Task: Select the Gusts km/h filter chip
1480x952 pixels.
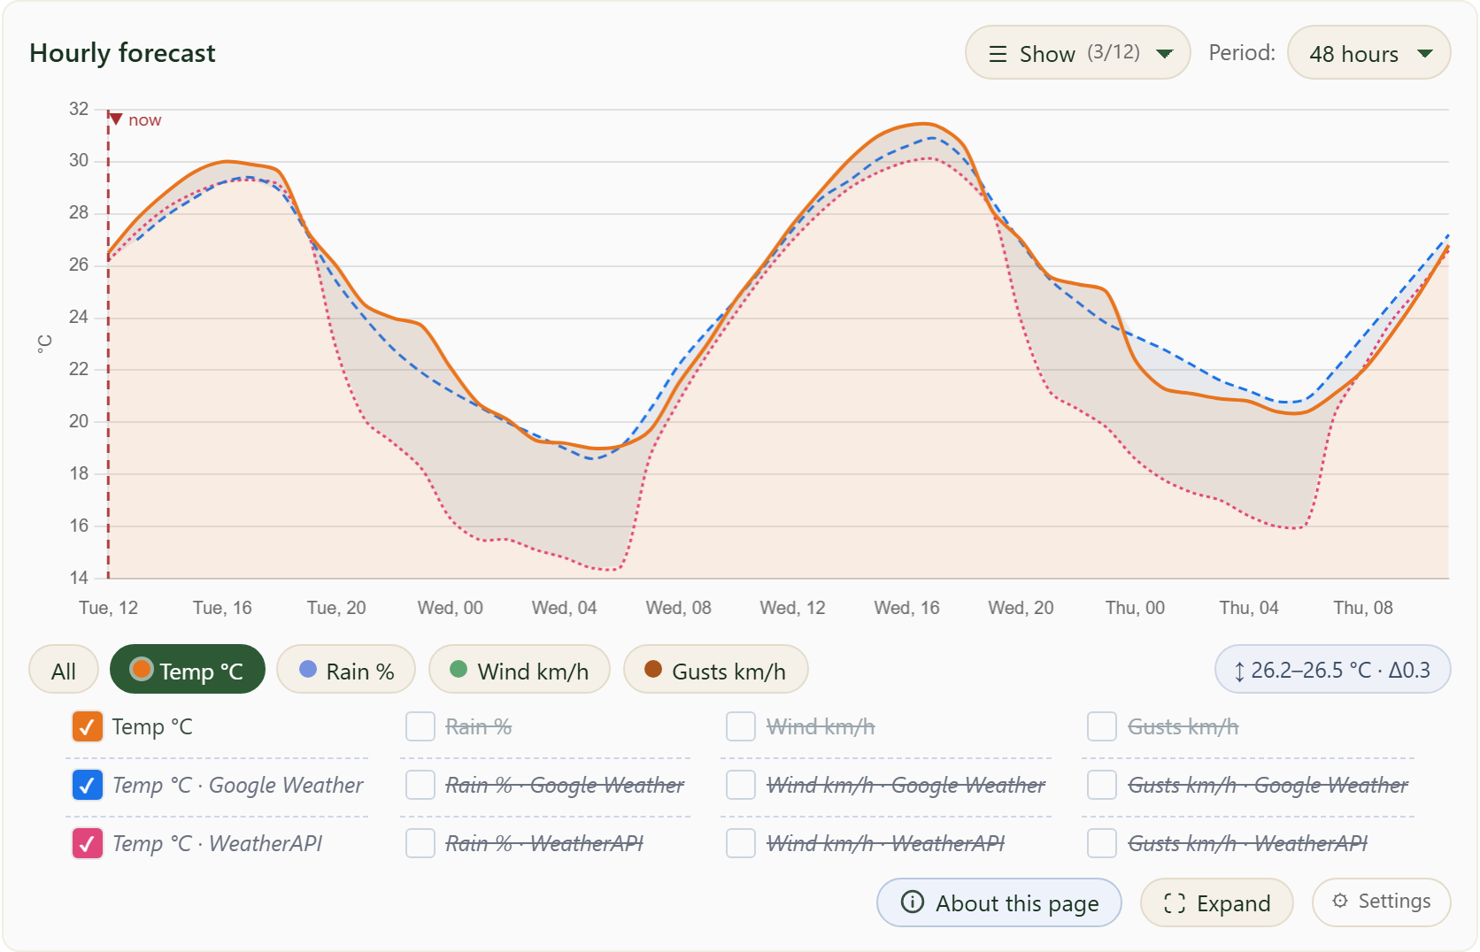Action: tap(716, 670)
